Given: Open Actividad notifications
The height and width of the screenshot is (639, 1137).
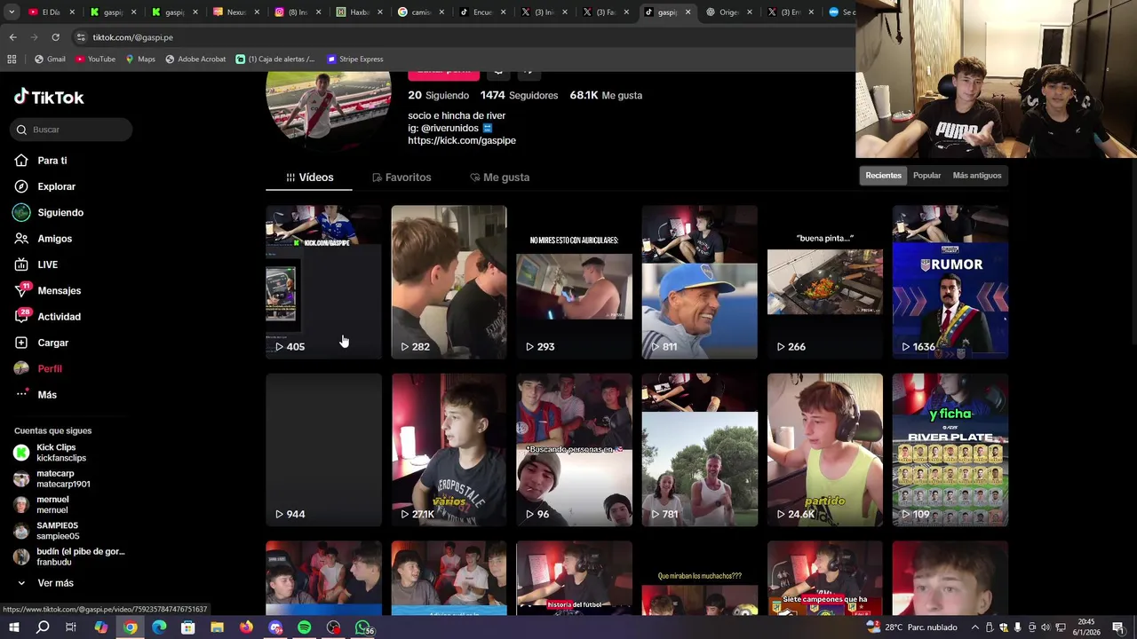Looking at the screenshot, I should pyautogui.click(x=48, y=317).
